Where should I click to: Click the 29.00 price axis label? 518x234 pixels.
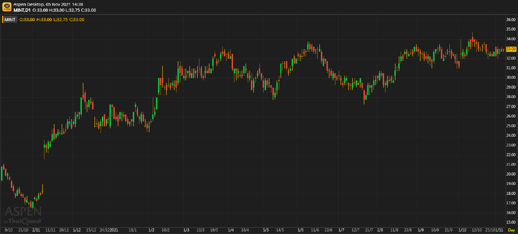[511, 87]
